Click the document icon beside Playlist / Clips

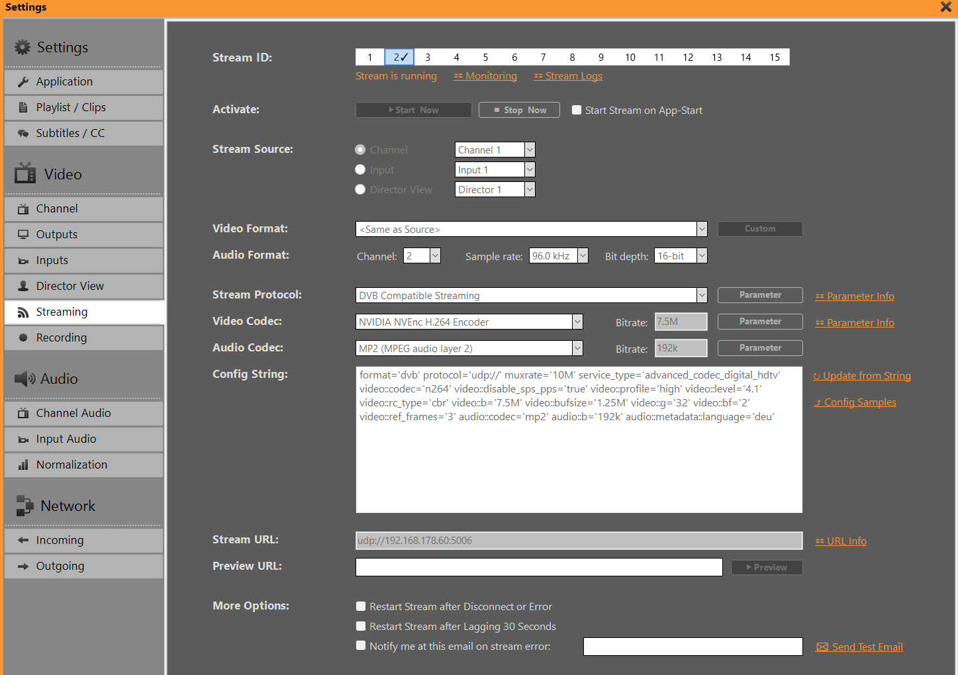point(23,108)
